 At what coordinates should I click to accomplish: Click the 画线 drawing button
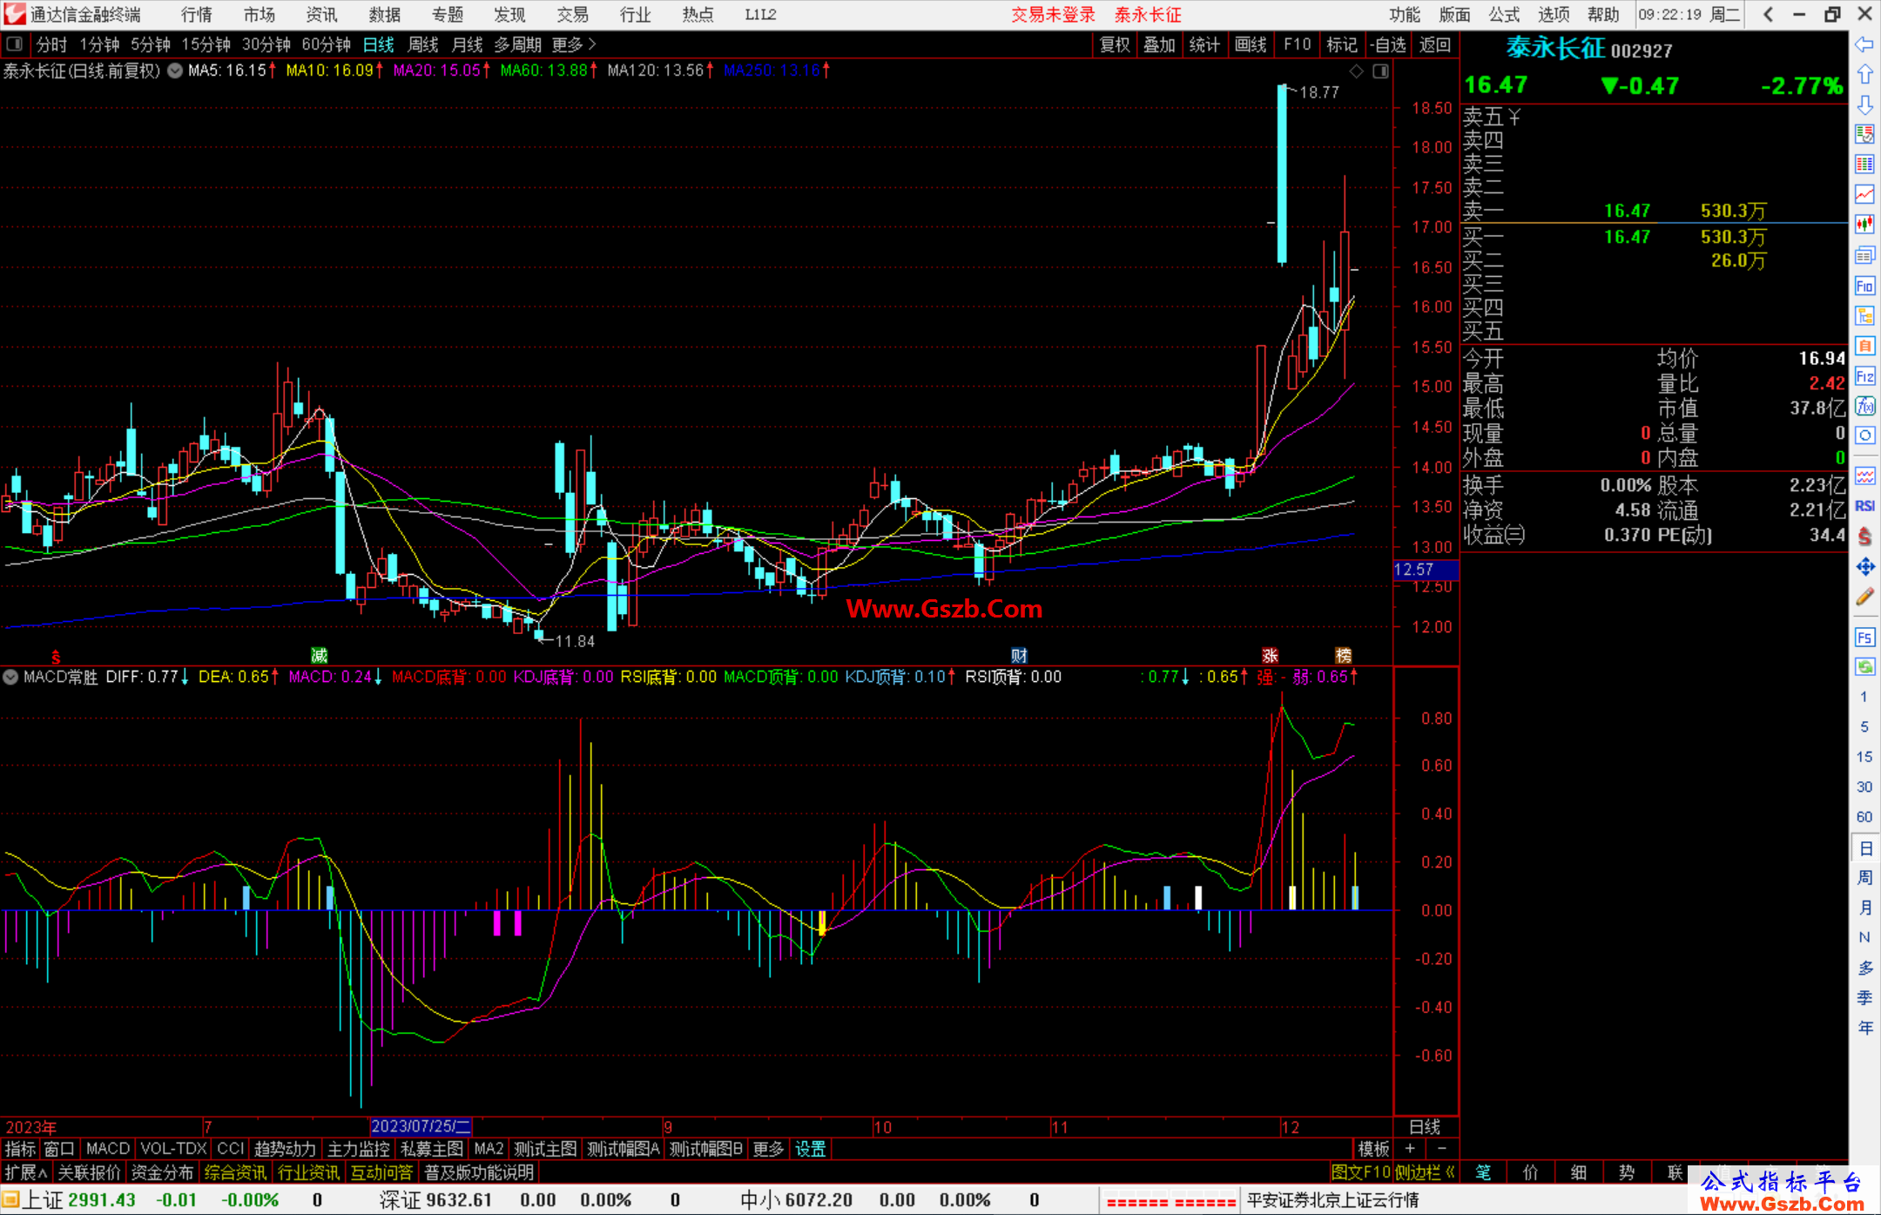pos(1251,44)
